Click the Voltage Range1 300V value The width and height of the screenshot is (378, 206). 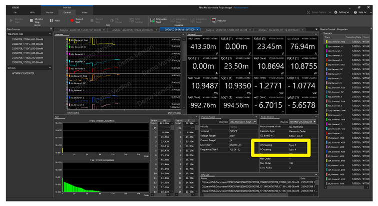point(243,136)
